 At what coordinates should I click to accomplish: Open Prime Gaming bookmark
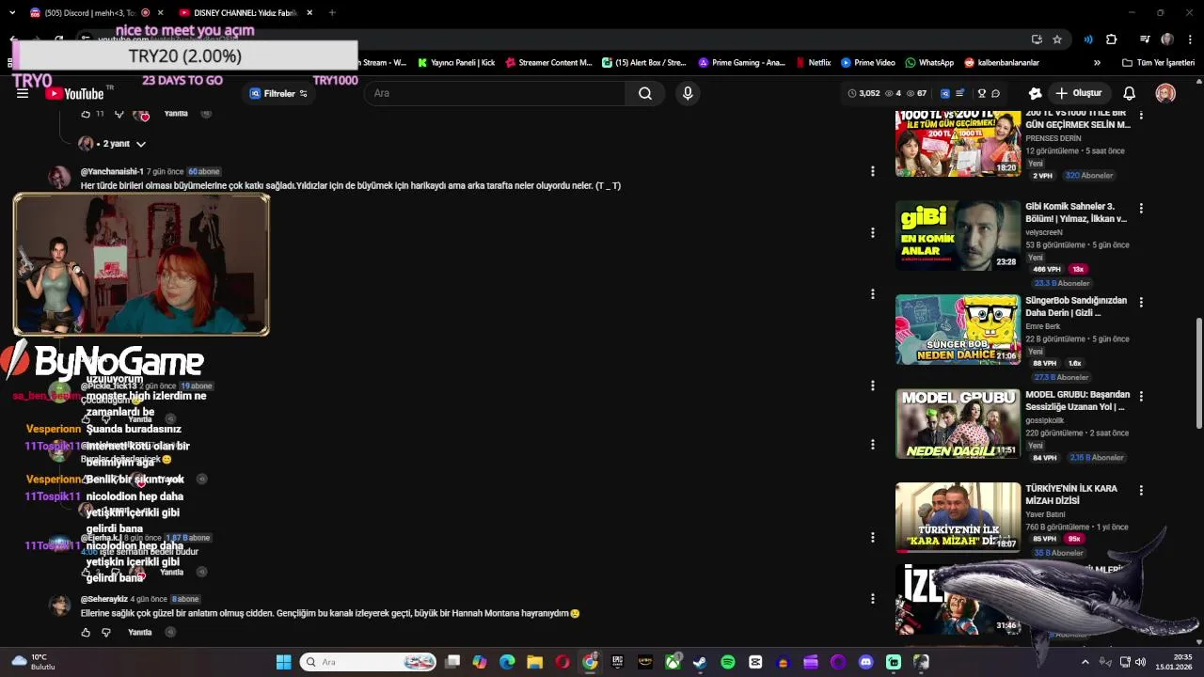click(741, 63)
